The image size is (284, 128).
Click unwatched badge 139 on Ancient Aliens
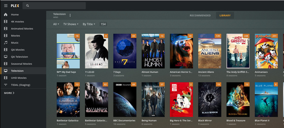click(218, 36)
